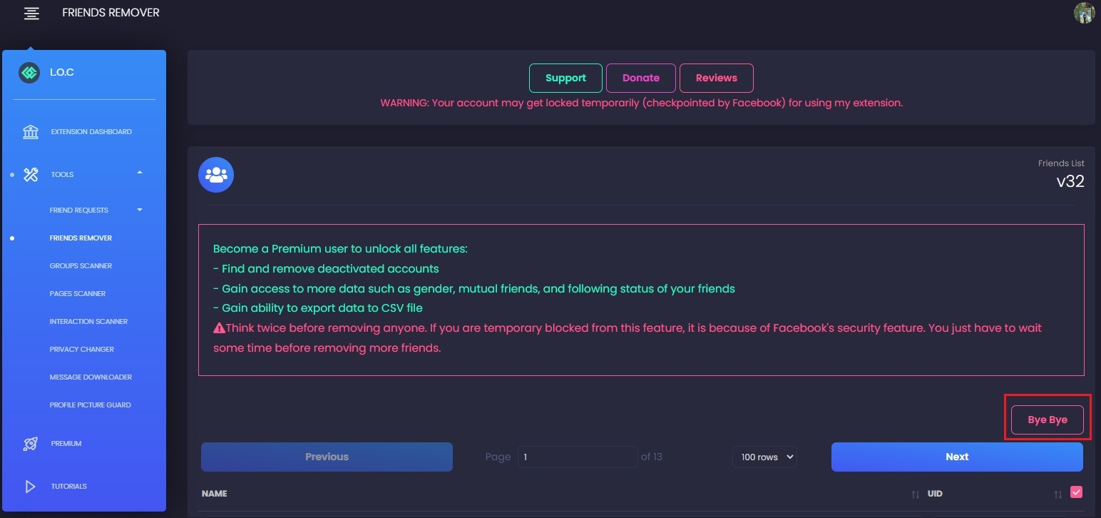Click the Tutorials play icon
This screenshot has width=1101, height=518.
(x=31, y=487)
